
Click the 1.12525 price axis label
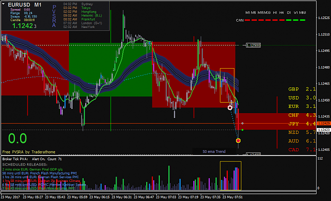click(324, 18)
